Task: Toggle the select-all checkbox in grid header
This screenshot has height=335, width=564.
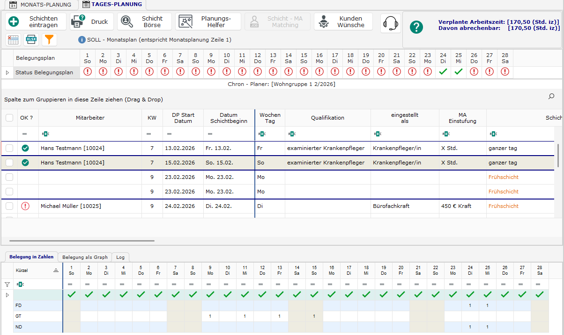Action: pos(9,118)
